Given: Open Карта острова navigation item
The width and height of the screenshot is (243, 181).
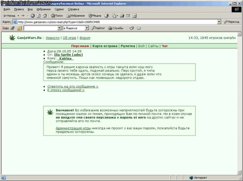Looking at the screenshot, I should tap(105, 46).
